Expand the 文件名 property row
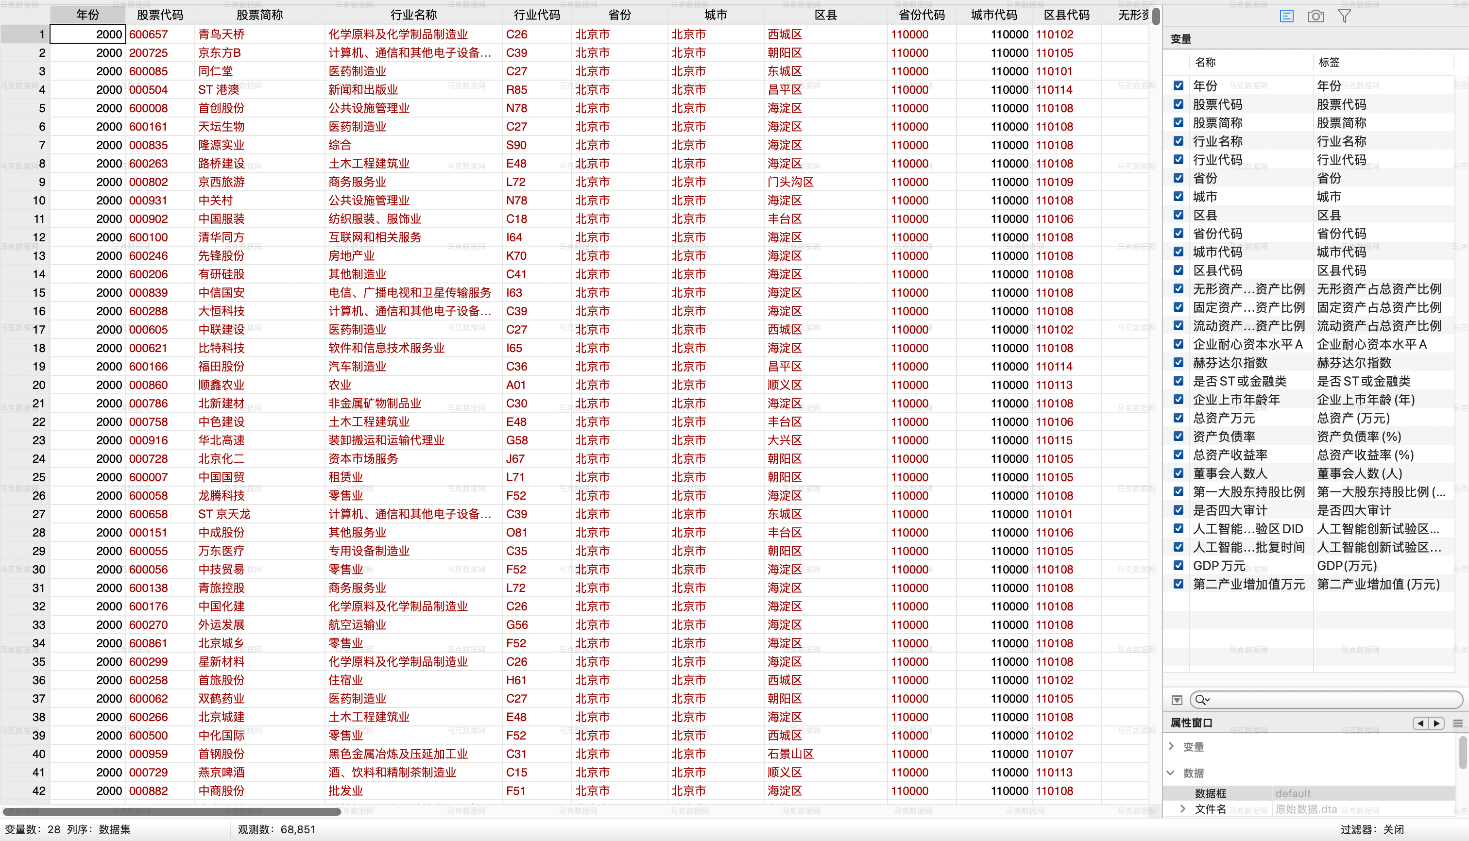Image resolution: width=1469 pixels, height=841 pixels. click(1182, 808)
